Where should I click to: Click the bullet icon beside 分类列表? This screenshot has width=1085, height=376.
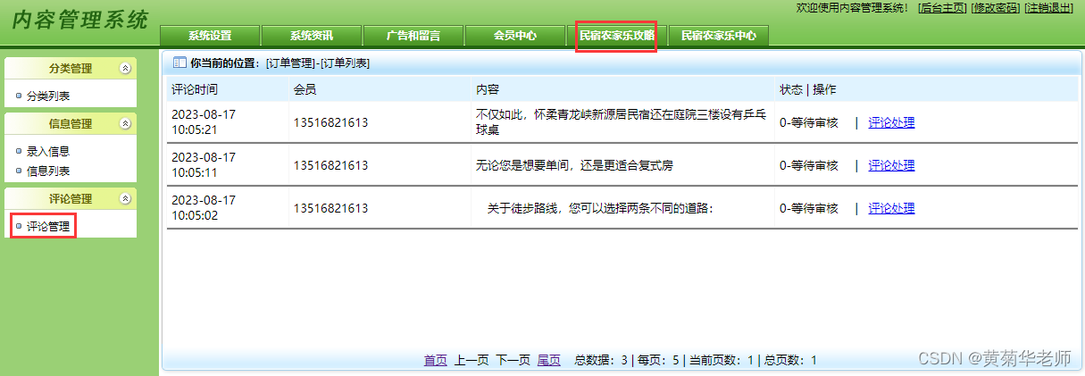click(x=20, y=96)
